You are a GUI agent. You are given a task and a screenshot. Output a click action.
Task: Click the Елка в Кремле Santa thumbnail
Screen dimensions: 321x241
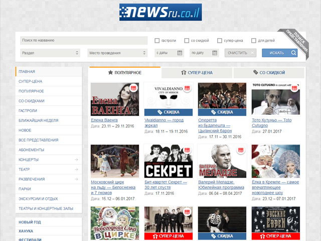tap(276, 161)
